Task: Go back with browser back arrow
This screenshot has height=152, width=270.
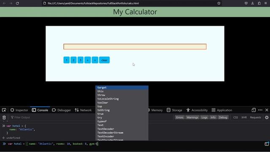Action: (x=4, y=3)
